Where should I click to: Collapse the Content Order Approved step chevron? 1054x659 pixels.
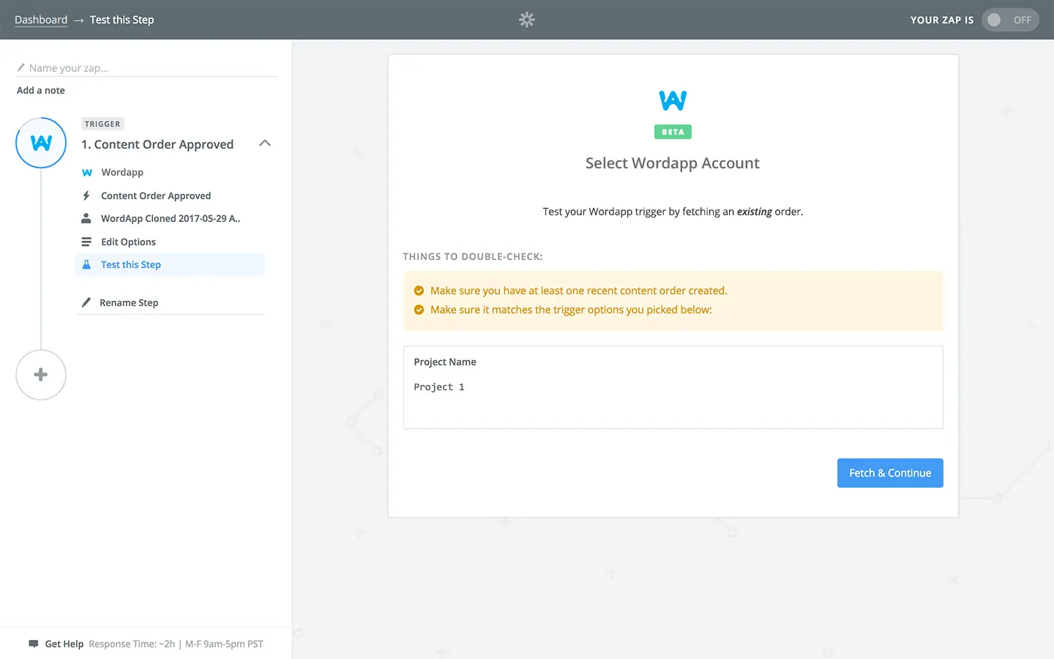click(265, 144)
